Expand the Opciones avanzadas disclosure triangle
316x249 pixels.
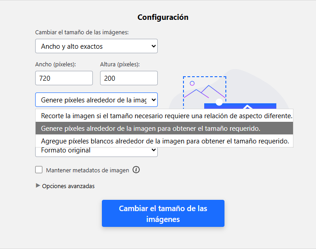click(x=38, y=185)
